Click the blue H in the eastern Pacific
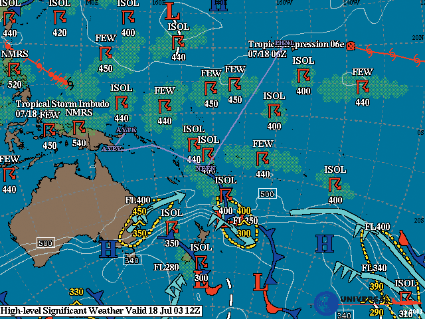This screenshot has width=425, height=319. pos(323,243)
